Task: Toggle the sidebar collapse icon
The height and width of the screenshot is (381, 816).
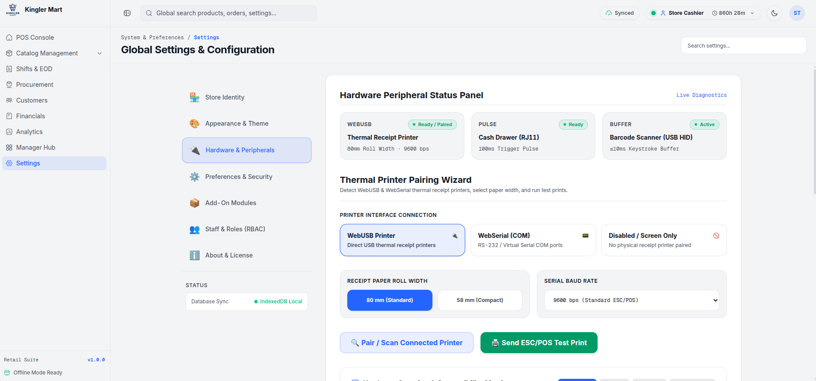Action: tap(127, 13)
